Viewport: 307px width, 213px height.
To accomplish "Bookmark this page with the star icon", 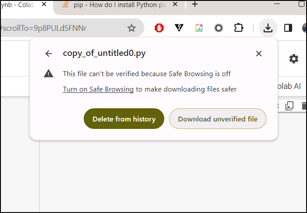I will (x=131, y=28).
